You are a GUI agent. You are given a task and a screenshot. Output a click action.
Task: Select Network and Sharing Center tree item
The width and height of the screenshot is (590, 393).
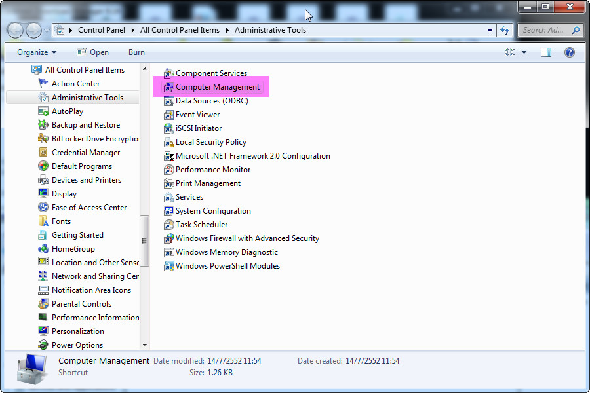click(88, 276)
